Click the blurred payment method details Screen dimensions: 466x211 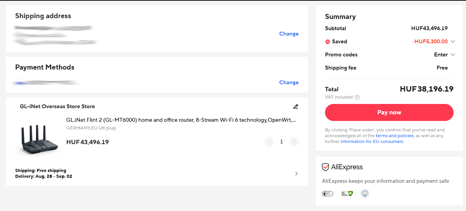pyautogui.click(x=46, y=82)
